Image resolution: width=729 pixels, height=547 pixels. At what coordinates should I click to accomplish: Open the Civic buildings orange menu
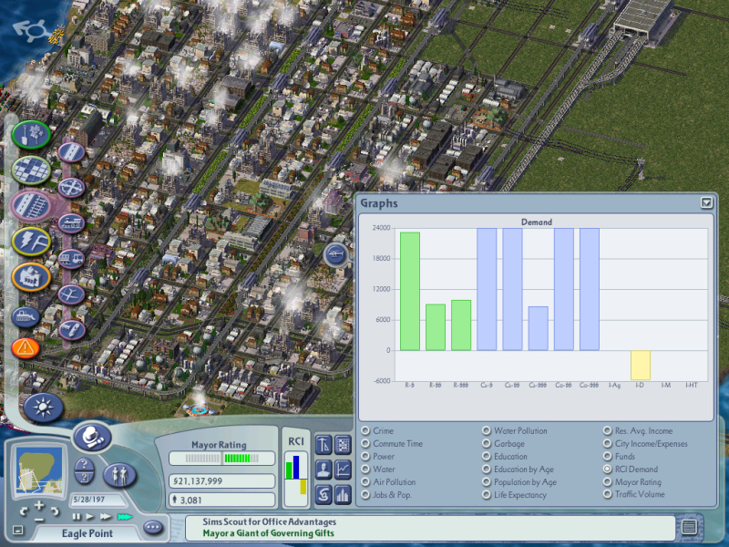(x=31, y=277)
